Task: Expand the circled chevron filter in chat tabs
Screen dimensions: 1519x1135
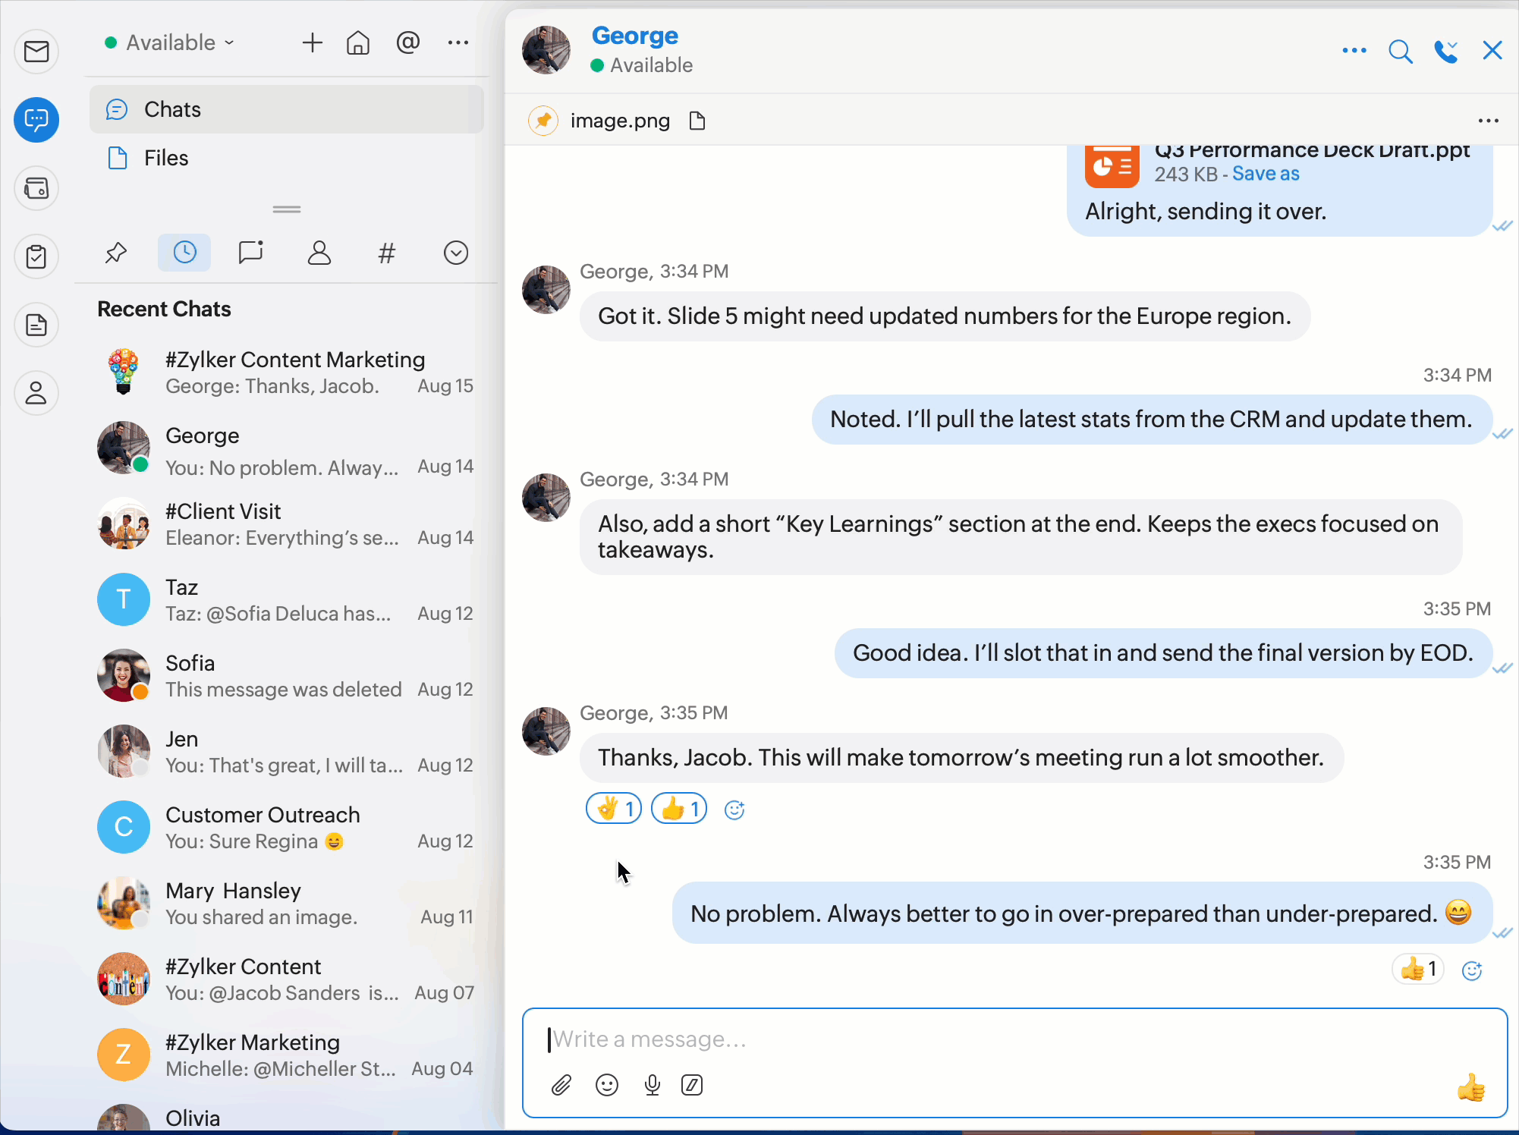Action: [x=456, y=253]
